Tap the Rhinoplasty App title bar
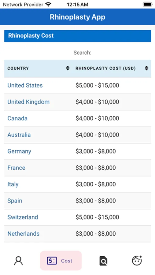 click(77, 17)
